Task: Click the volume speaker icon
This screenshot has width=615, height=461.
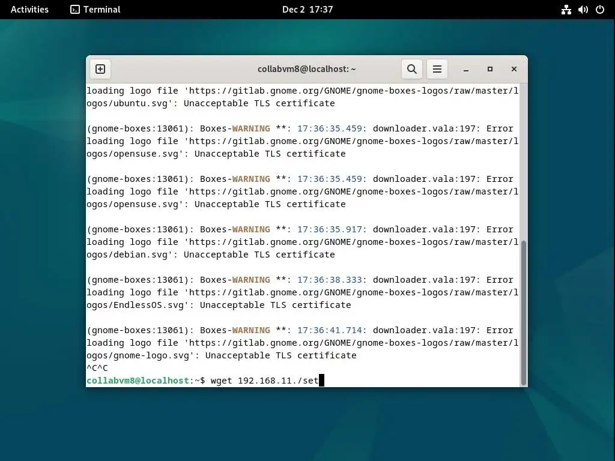Action: click(x=583, y=10)
